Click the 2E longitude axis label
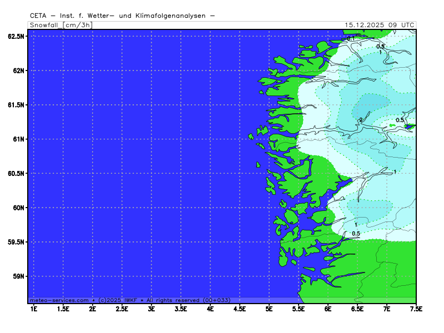Screen dimensions: 444x333 tap(93, 308)
